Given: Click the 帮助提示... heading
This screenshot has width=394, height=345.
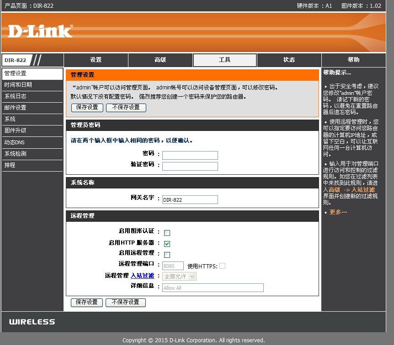Looking at the screenshot, I should [337, 73].
